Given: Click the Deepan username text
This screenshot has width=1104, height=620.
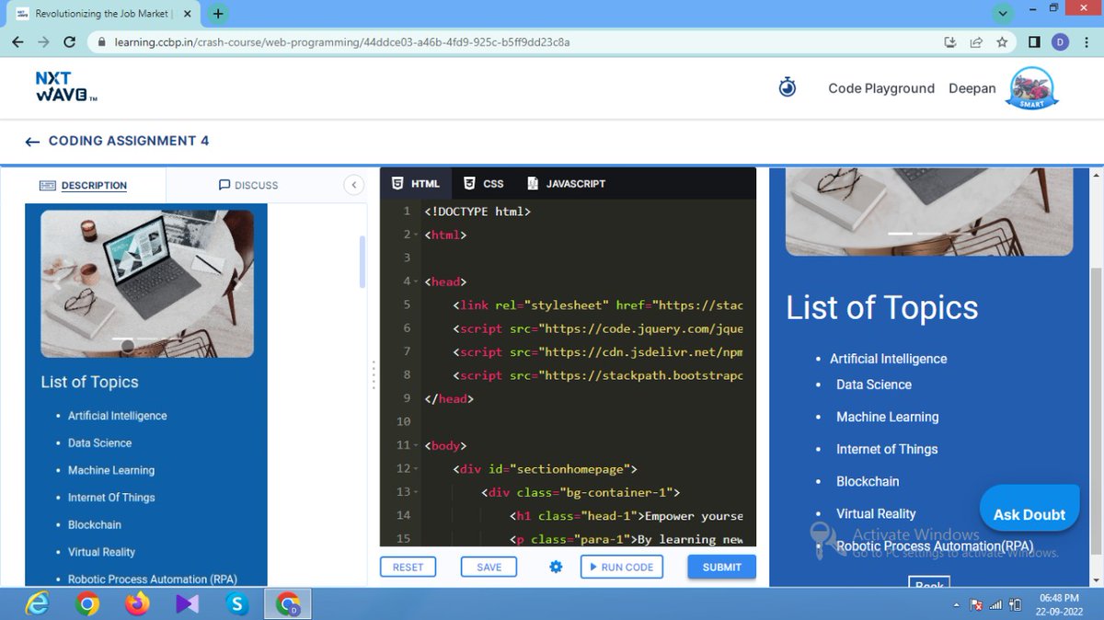Looking at the screenshot, I should [x=972, y=88].
